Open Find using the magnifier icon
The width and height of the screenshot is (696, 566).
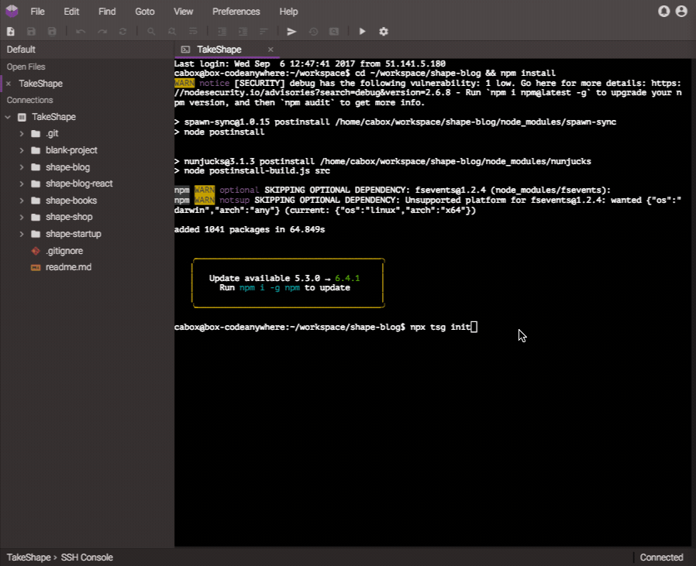click(151, 32)
